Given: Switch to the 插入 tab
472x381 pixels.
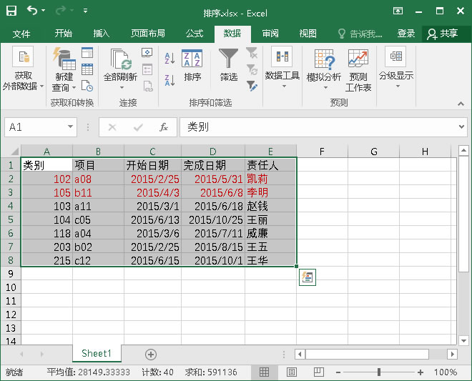Looking at the screenshot, I should 101,34.
